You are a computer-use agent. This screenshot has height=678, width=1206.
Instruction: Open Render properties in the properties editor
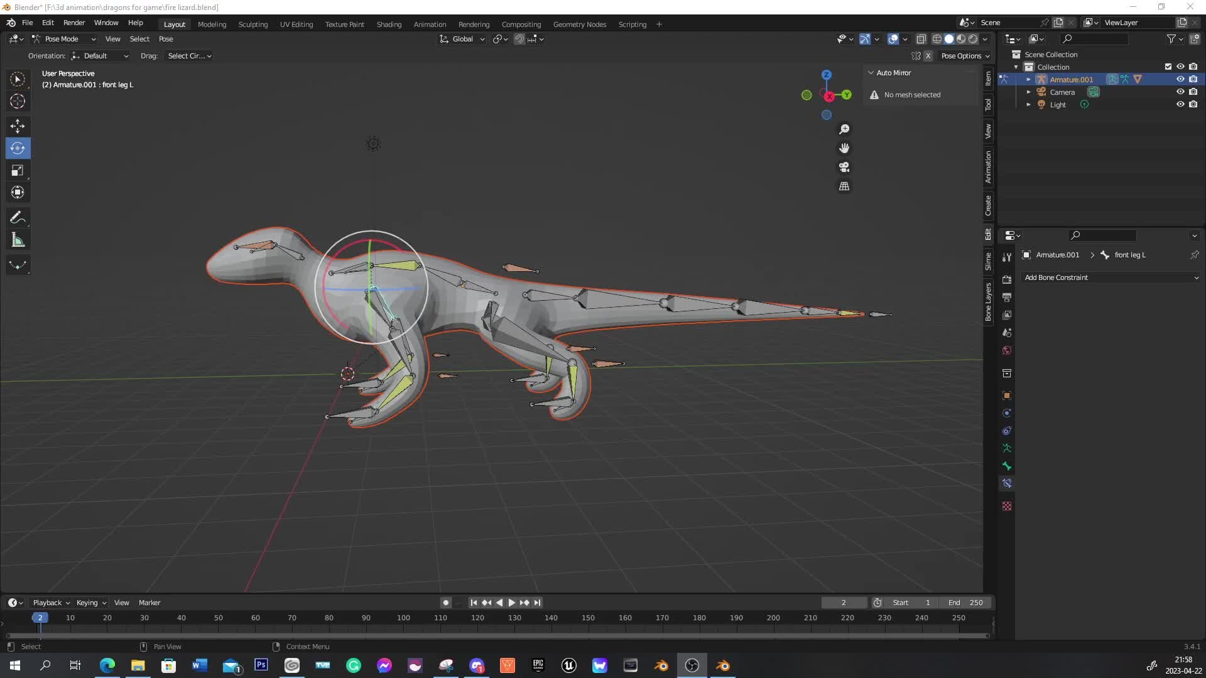coord(1007,279)
